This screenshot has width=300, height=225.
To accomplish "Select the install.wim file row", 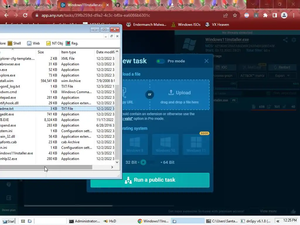I will [x=57, y=81].
